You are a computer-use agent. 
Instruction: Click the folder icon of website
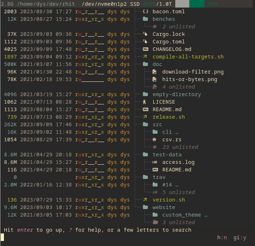tap(145, 207)
